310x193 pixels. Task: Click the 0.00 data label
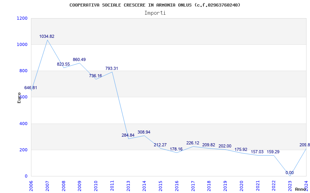pos(289,173)
